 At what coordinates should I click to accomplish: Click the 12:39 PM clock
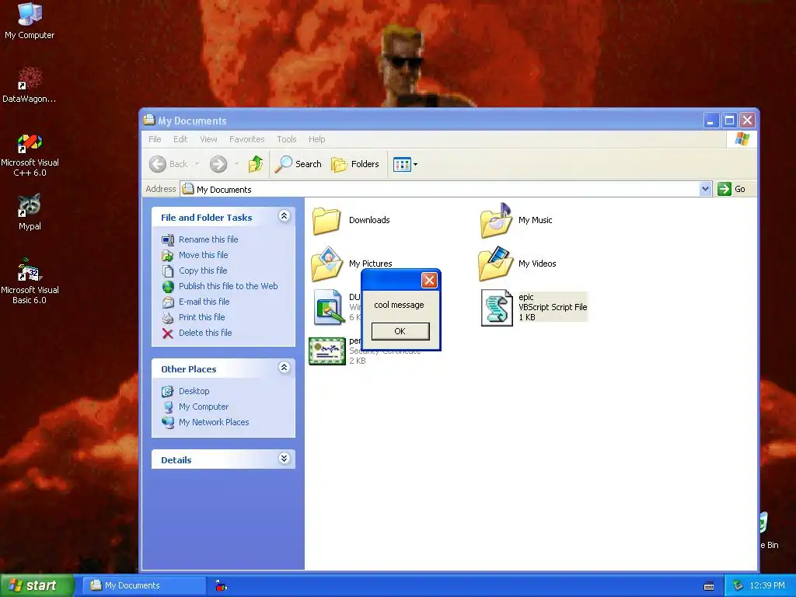coord(767,585)
